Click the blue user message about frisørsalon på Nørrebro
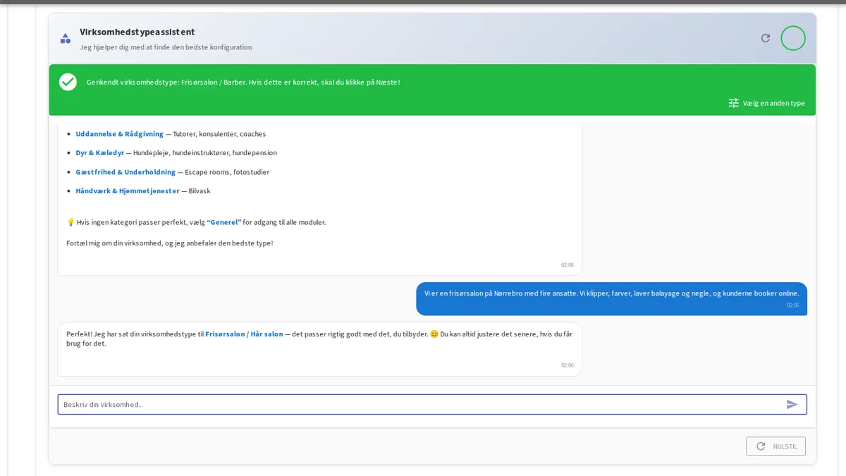The image size is (846, 476). [611, 298]
